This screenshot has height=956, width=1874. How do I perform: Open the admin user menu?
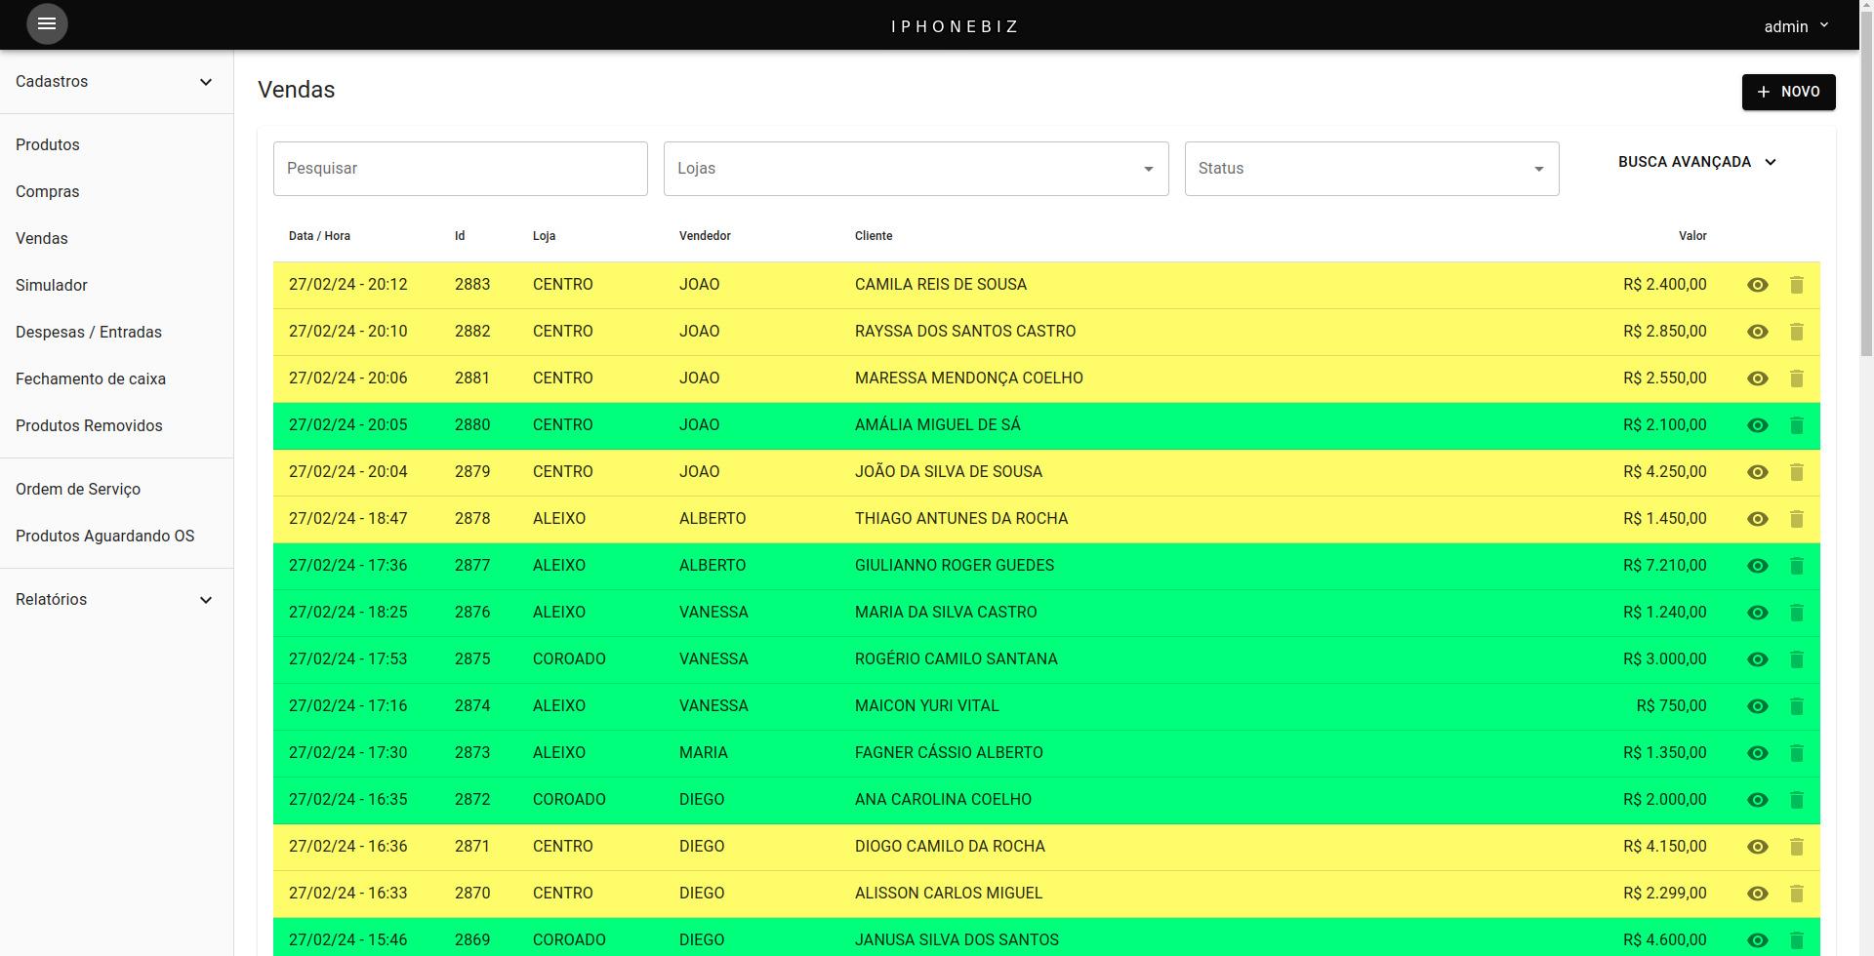click(1795, 26)
